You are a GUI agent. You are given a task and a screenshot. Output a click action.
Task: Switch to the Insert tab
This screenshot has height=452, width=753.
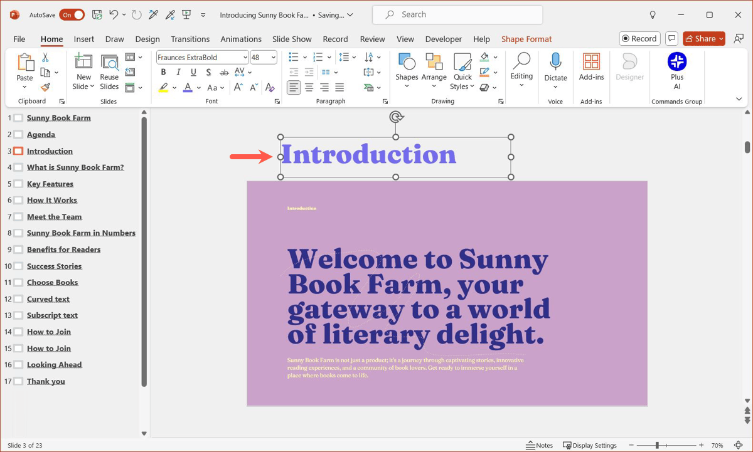(x=84, y=39)
